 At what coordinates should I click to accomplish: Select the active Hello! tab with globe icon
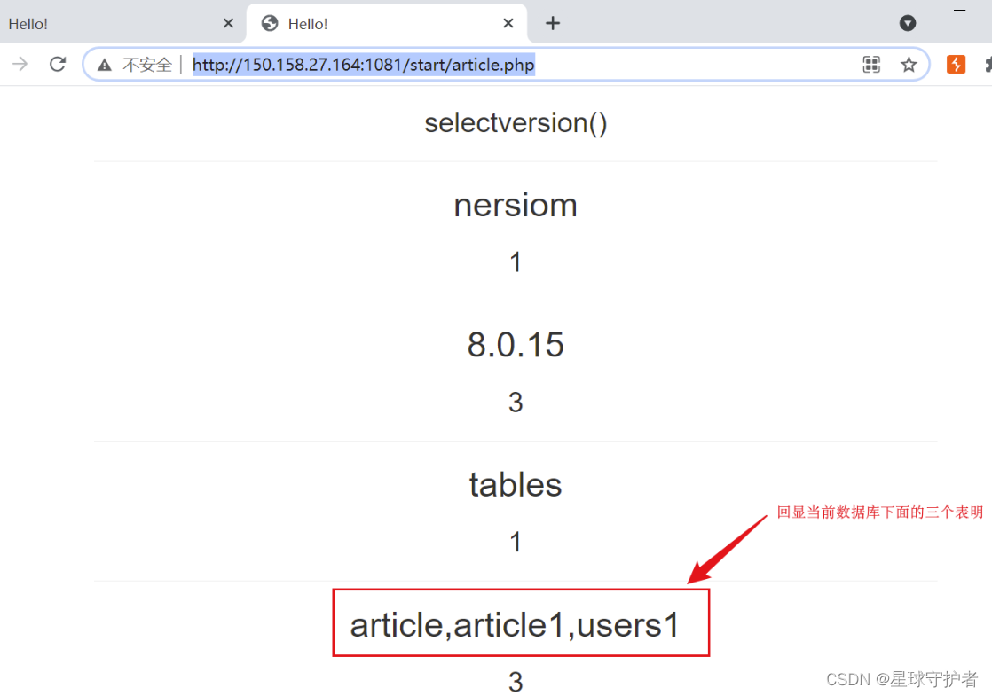coord(387,23)
